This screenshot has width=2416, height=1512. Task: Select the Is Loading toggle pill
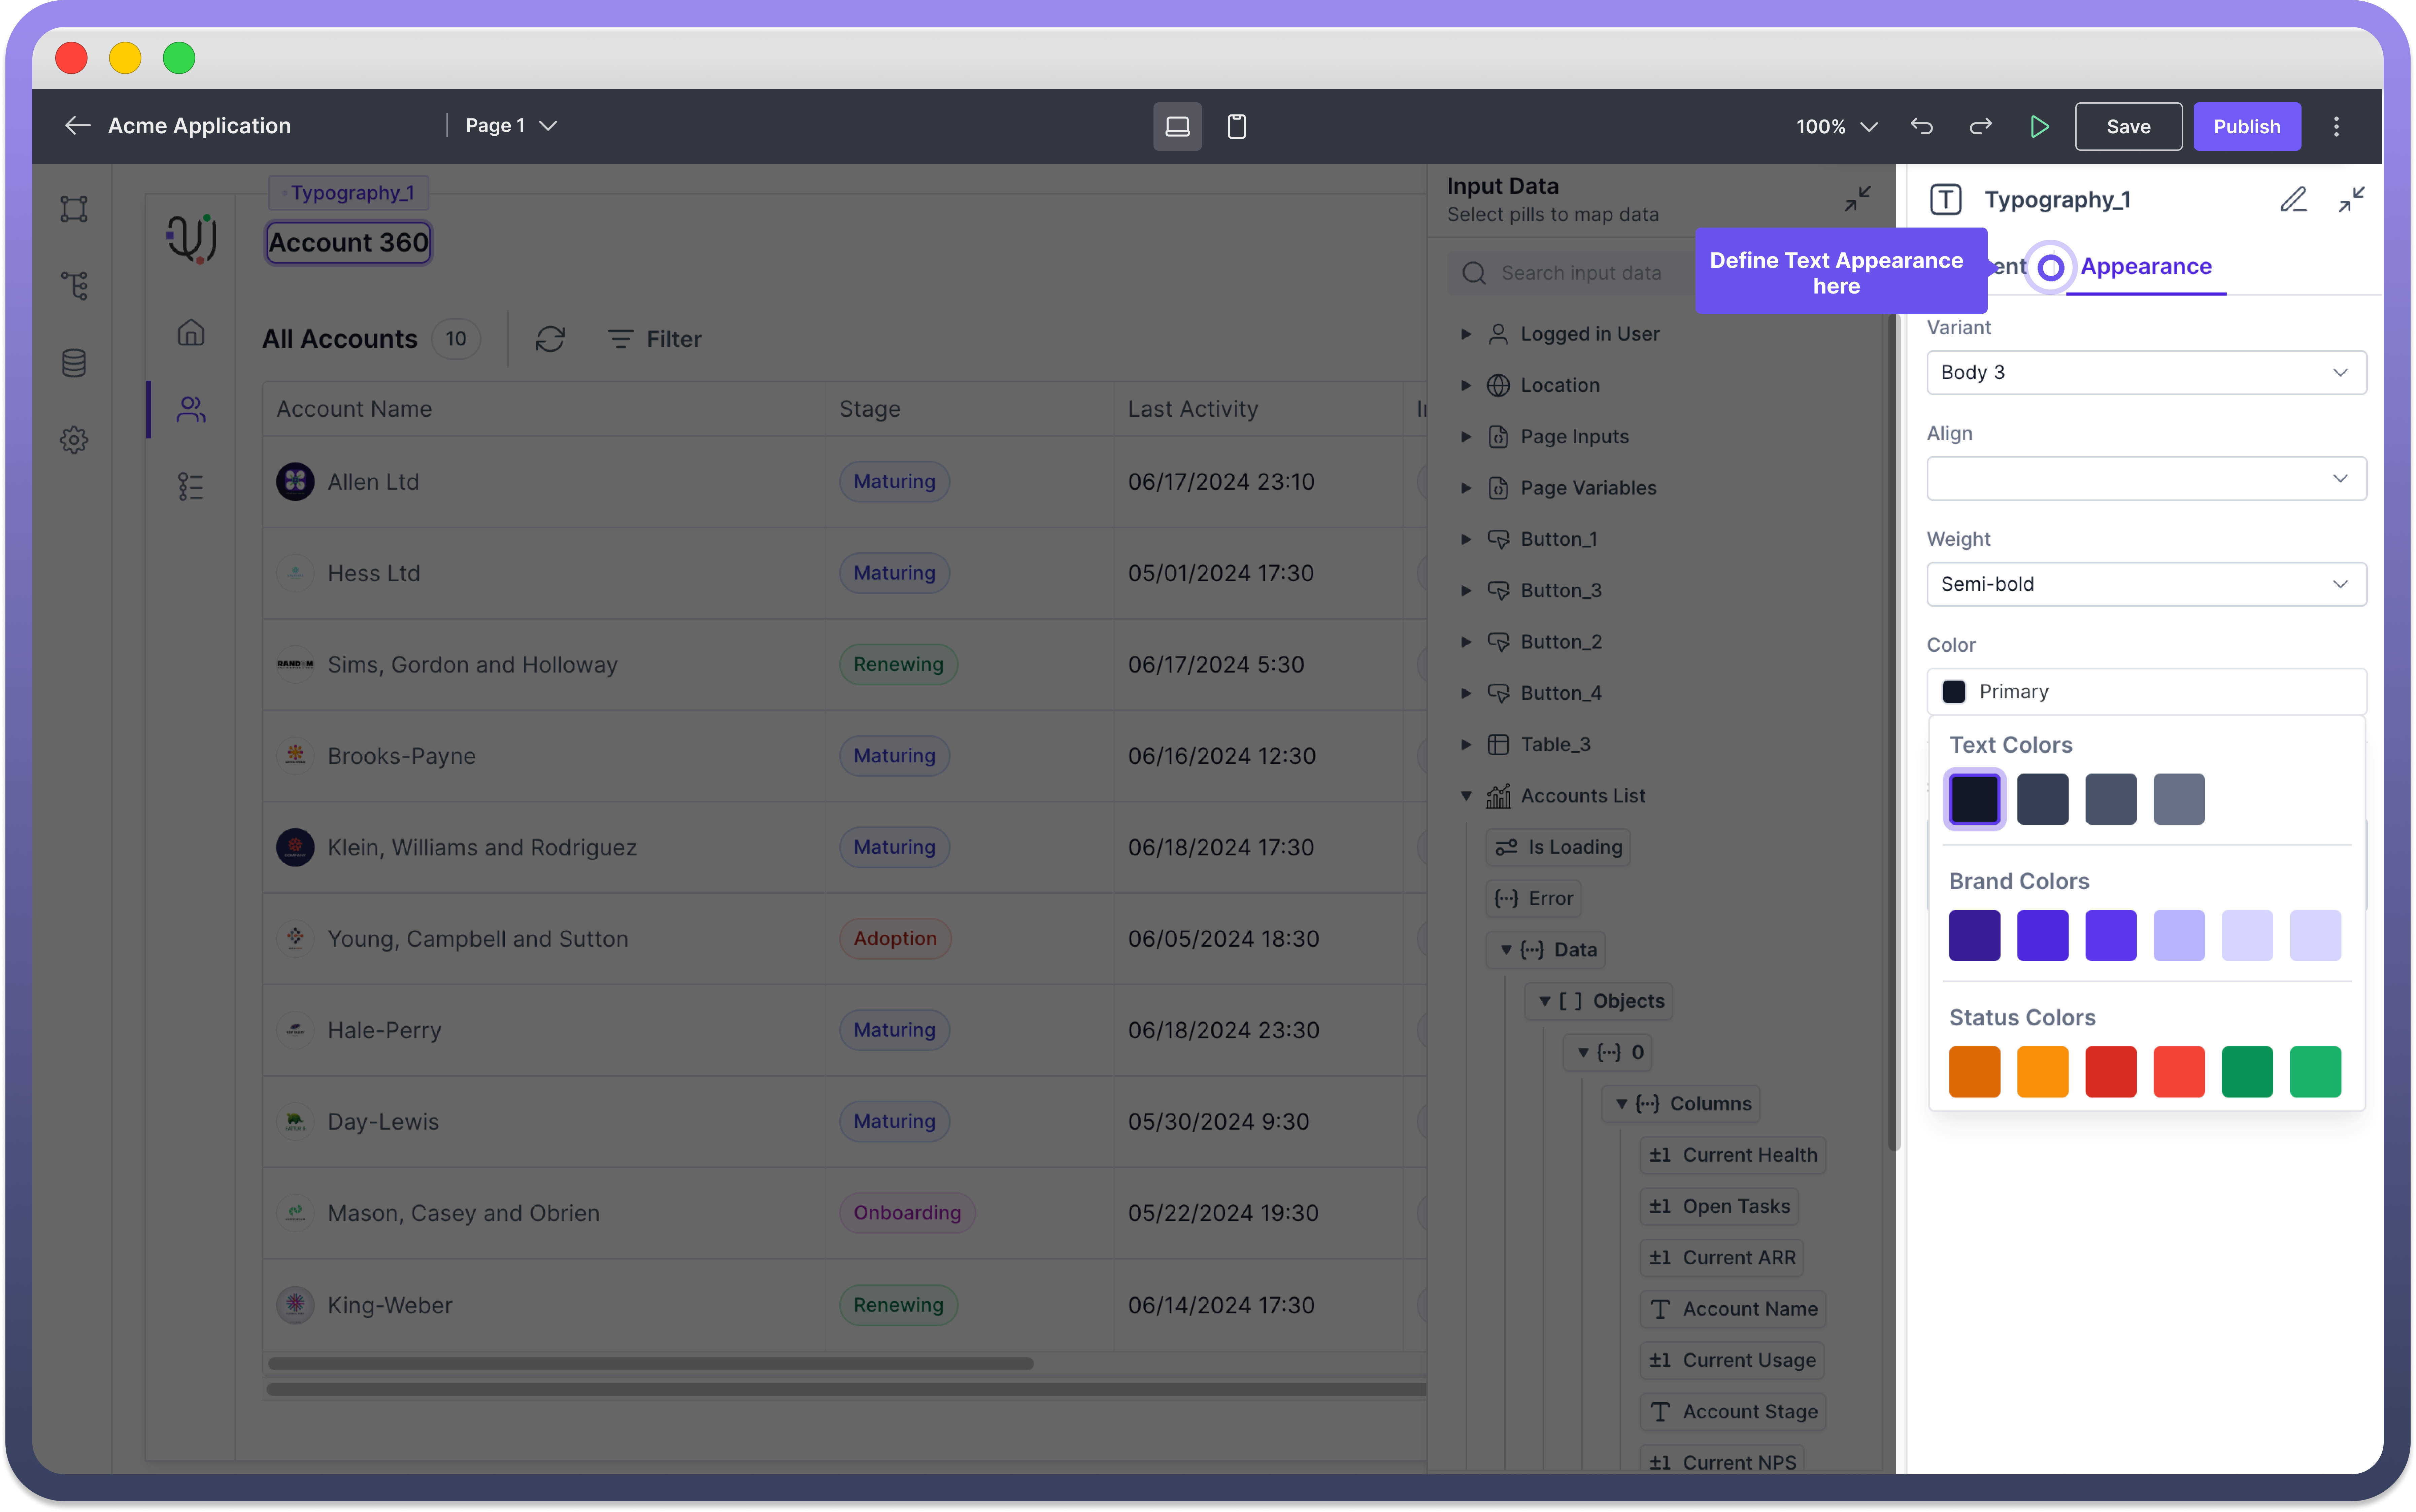tap(1558, 847)
